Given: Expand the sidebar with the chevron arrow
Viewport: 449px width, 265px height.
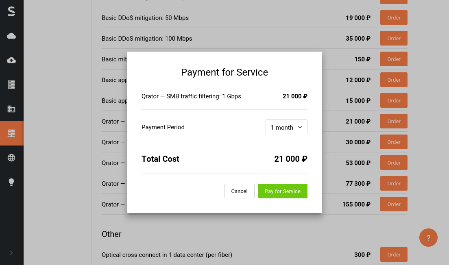Looking at the screenshot, I should click(x=11, y=253).
